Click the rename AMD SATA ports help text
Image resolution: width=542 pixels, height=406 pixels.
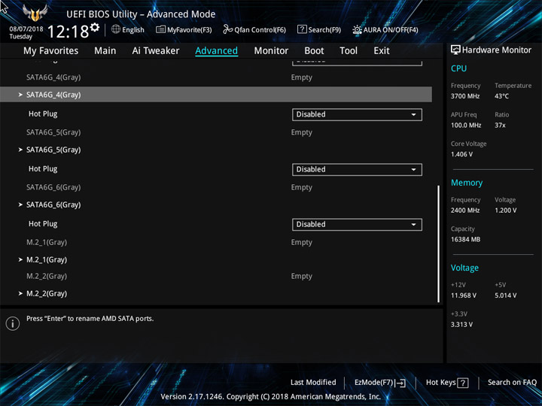[90, 319]
